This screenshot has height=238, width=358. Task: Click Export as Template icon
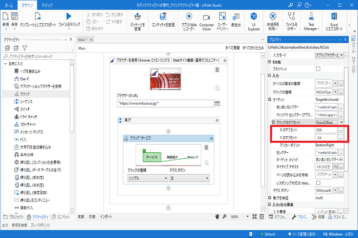38,16
